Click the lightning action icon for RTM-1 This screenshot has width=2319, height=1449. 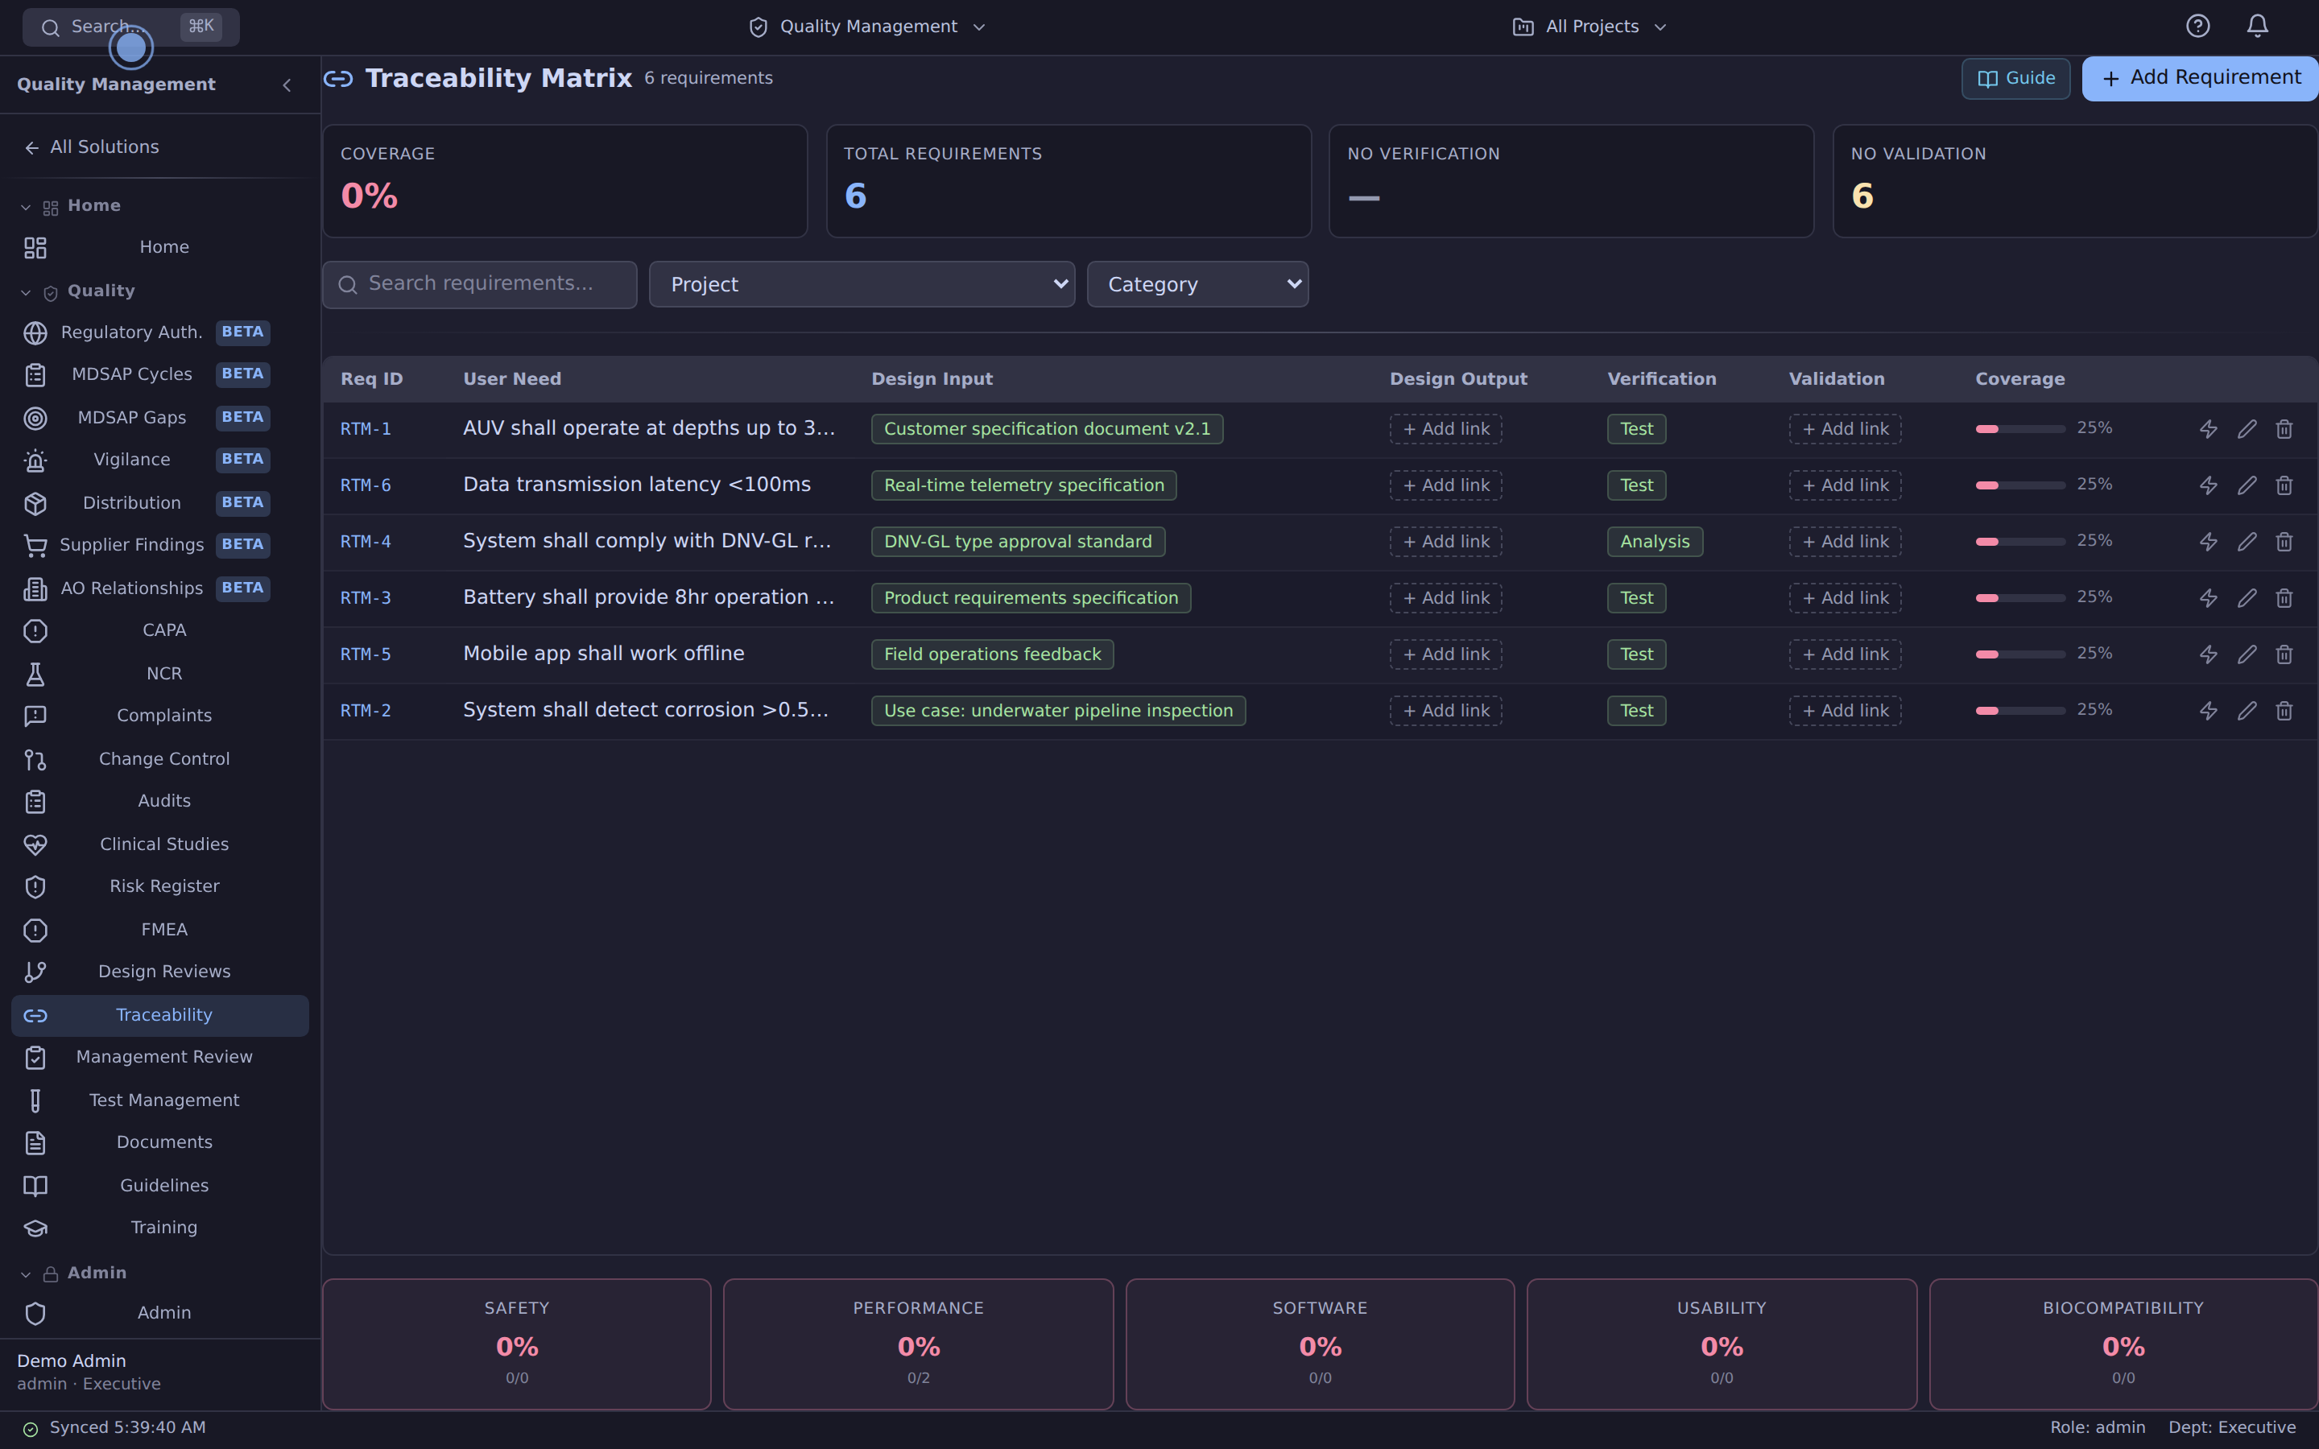[2208, 429]
